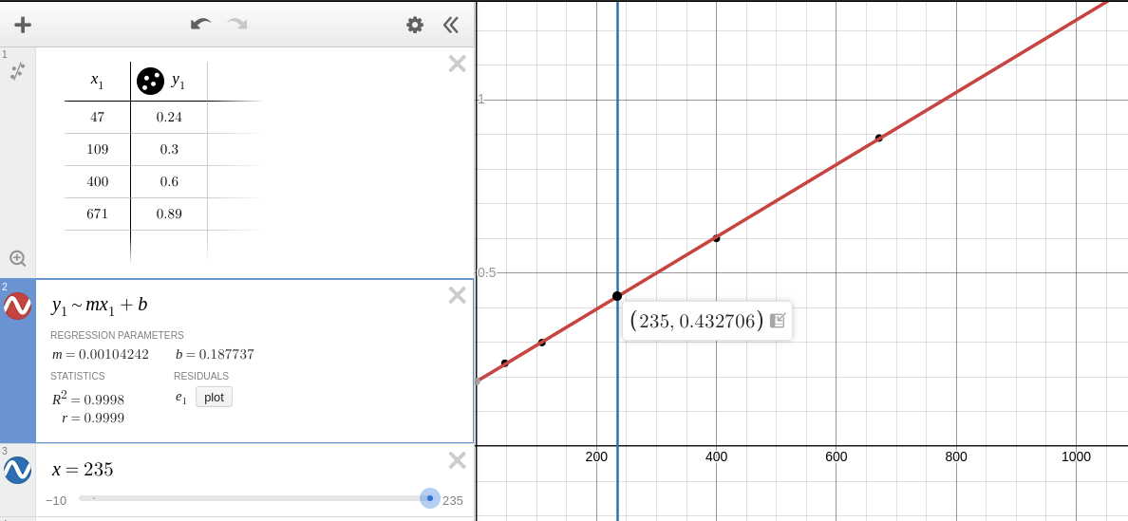
Task: Undo the last change
Action: coord(200,25)
